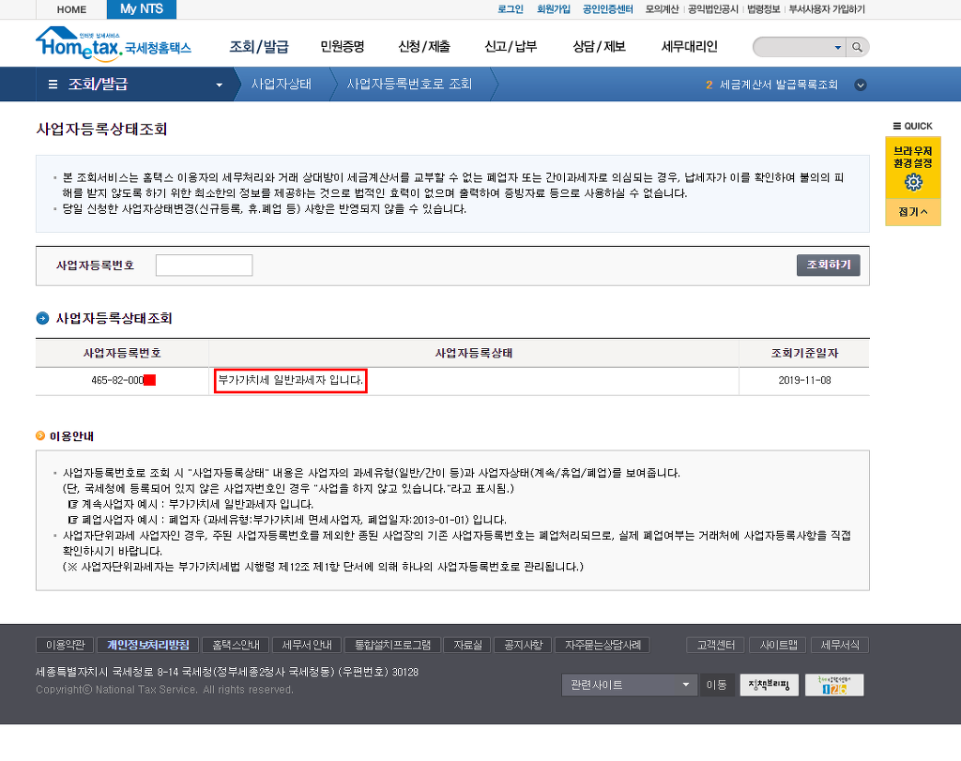Open the 세무서식 footer link
The height and width of the screenshot is (761, 961).
tap(840, 646)
